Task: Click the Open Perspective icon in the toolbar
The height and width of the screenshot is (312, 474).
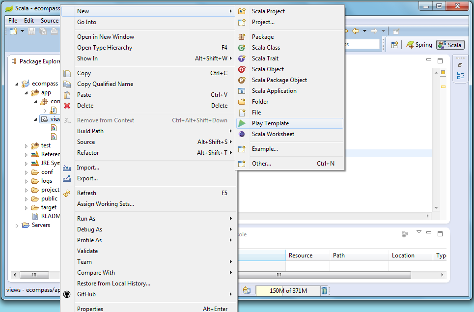Action: (394, 45)
